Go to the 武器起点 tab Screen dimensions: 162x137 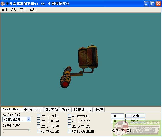click(x=82, y=110)
